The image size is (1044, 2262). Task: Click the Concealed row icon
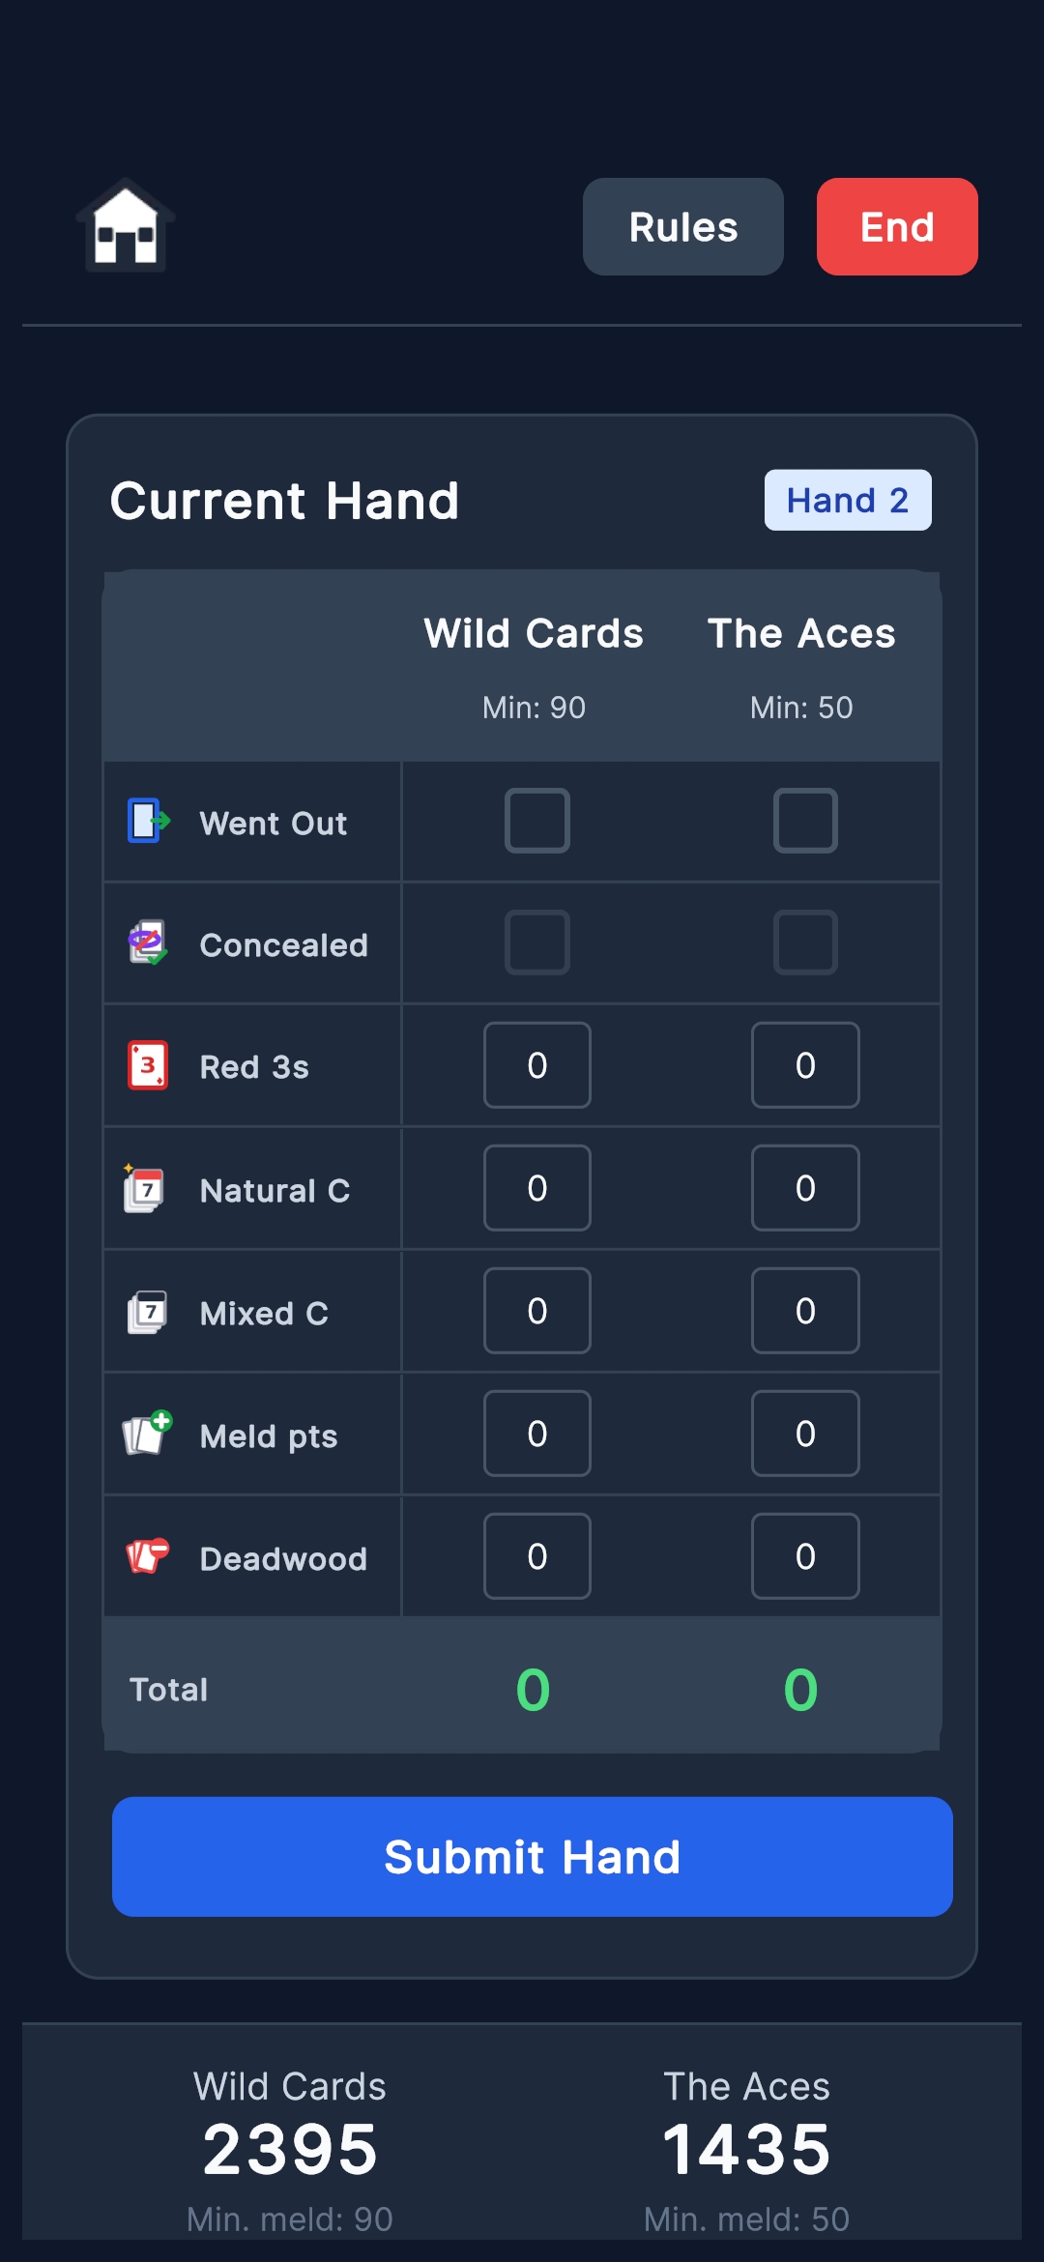[x=148, y=942]
